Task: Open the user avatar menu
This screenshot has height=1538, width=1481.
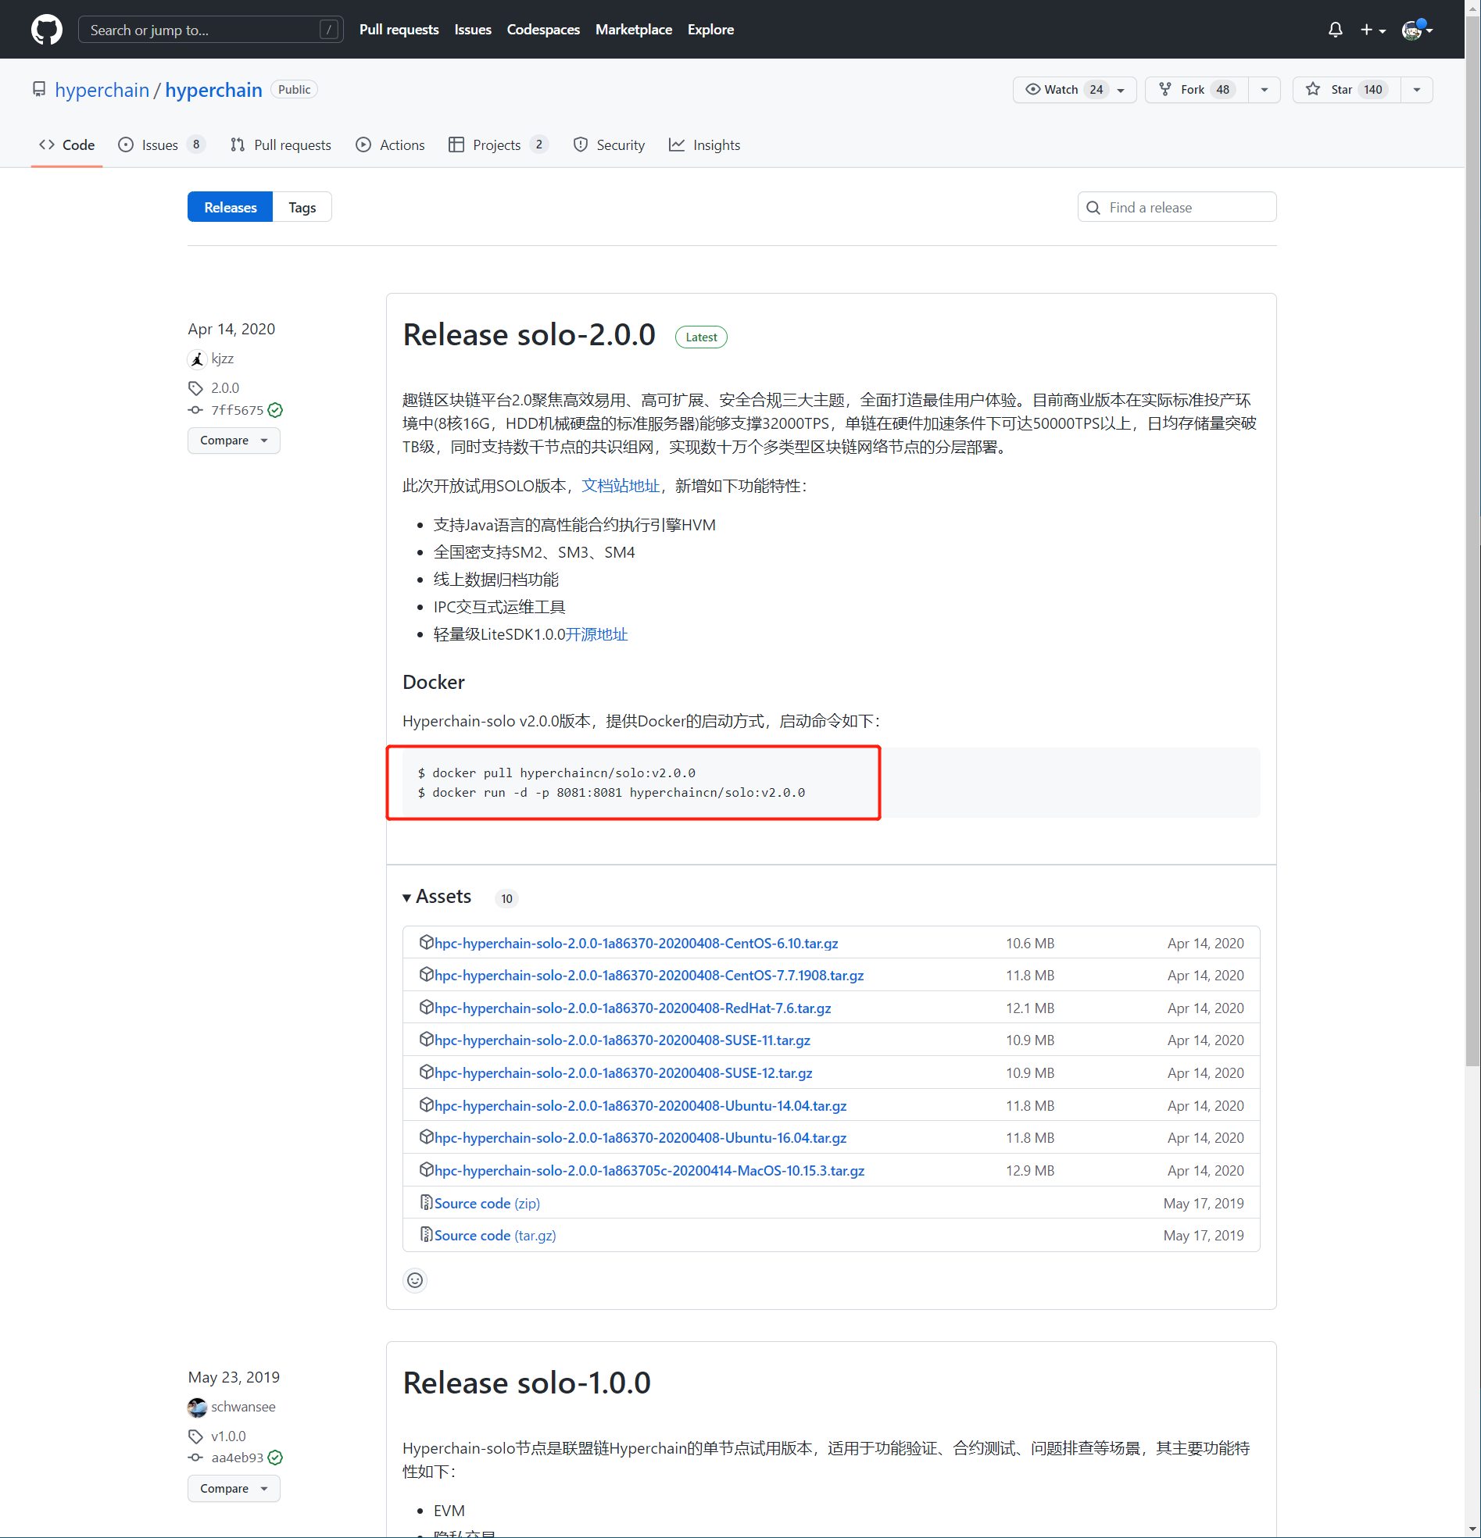Action: (1418, 30)
